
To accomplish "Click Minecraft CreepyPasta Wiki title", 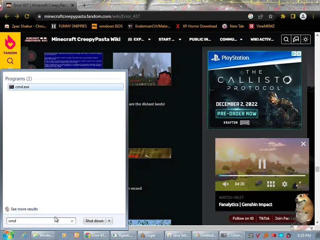I will click(x=86, y=39).
